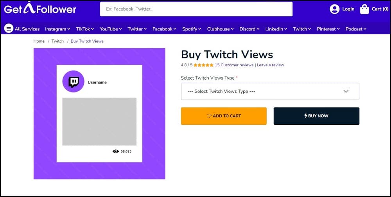The image size is (391, 197).
Task: Expand the Facebook services dropdown
Action: (164, 29)
